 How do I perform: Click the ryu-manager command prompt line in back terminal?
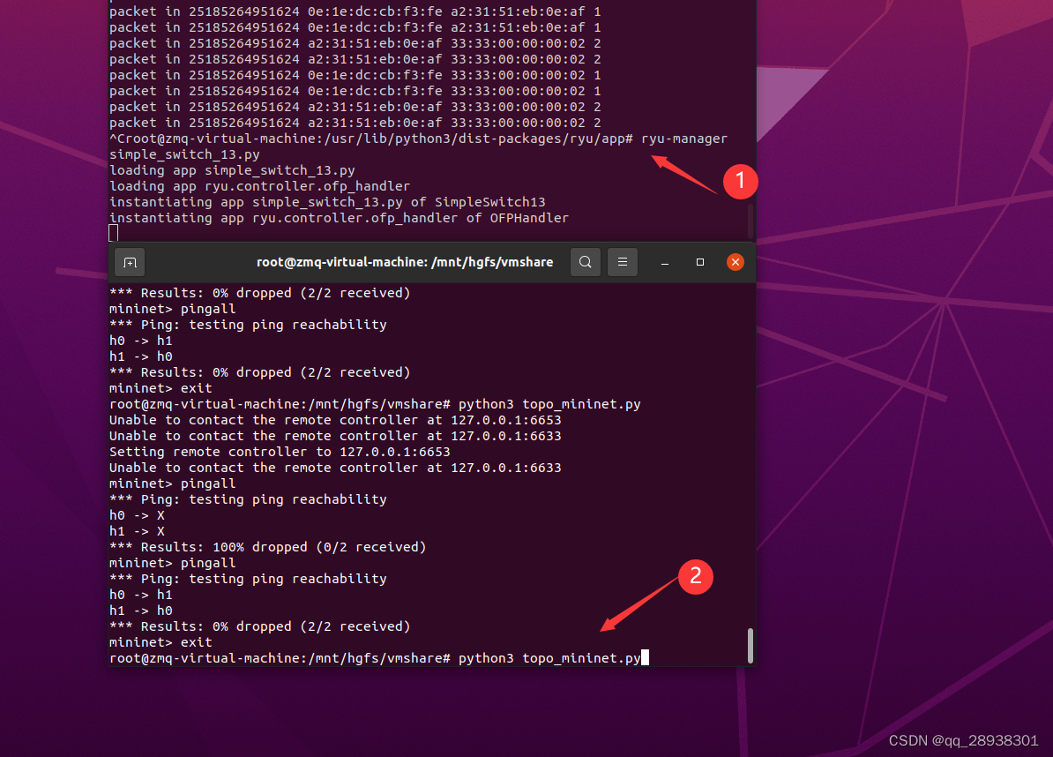tap(418, 139)
